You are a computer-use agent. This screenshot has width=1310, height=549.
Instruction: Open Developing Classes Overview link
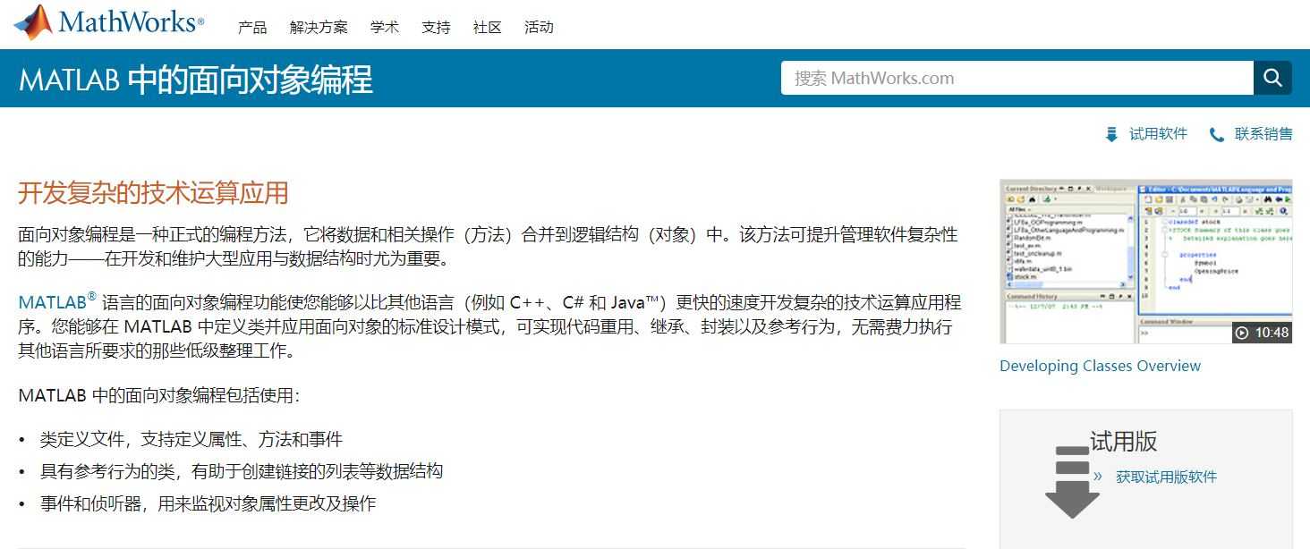1100,366
